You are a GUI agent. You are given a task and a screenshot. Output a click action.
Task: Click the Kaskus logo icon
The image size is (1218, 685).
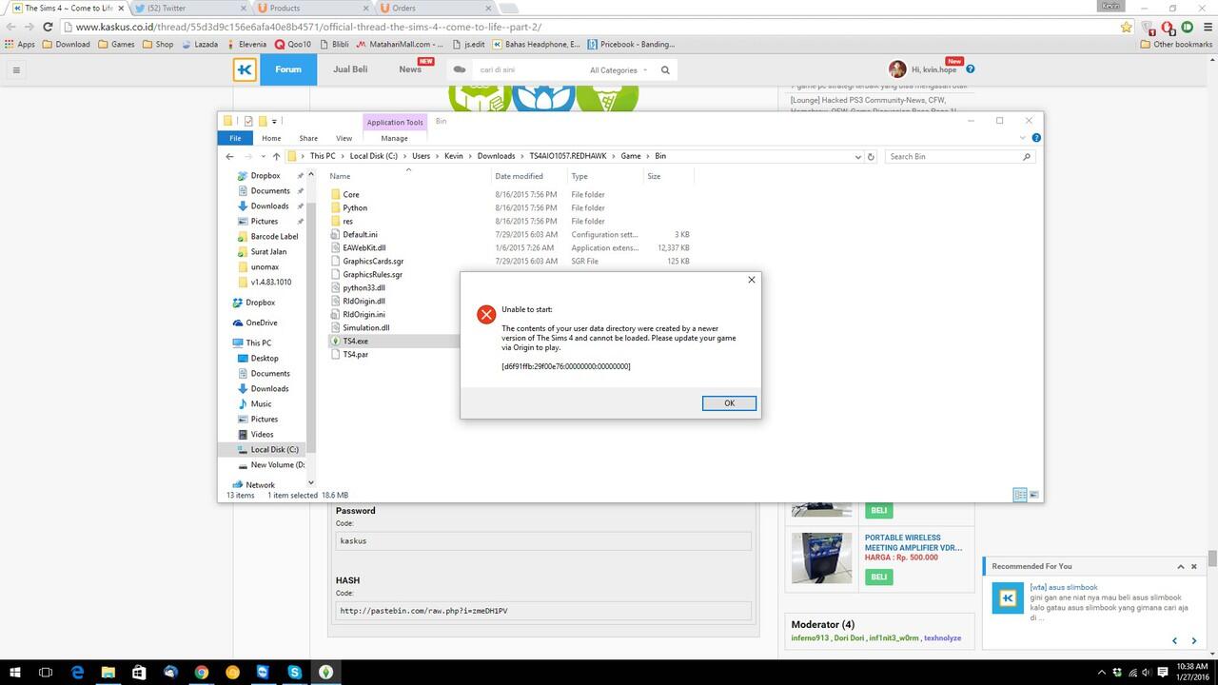(x=245, y=69)
